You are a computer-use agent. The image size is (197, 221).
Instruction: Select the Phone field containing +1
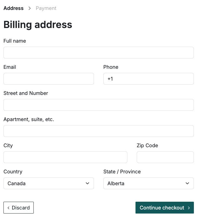coord(148,79)
